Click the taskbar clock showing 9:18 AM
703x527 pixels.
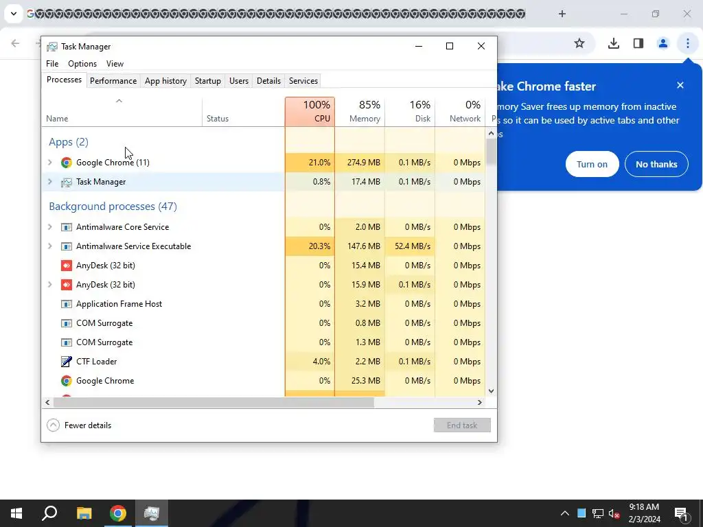tap(644, 513)
